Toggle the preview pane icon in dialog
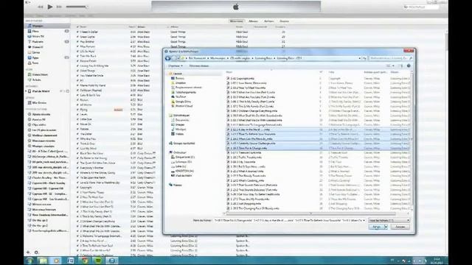 point(400,66)
